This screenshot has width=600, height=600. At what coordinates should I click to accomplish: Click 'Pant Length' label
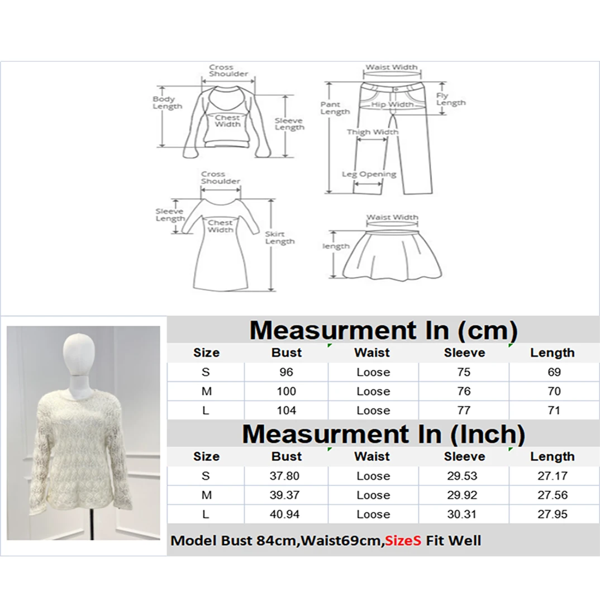click(335, 108)
